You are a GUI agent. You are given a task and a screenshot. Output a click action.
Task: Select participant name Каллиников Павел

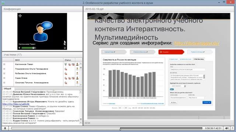tap(24, 65)
